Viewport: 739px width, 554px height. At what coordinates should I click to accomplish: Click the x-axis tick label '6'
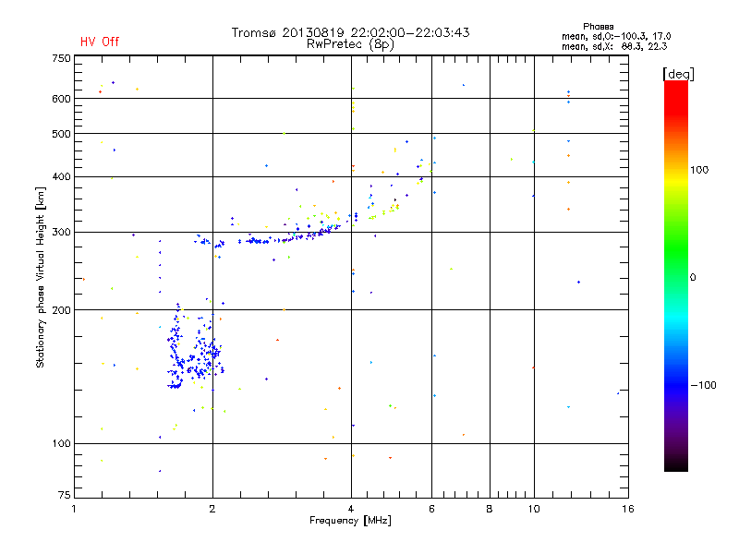(431, 509)
